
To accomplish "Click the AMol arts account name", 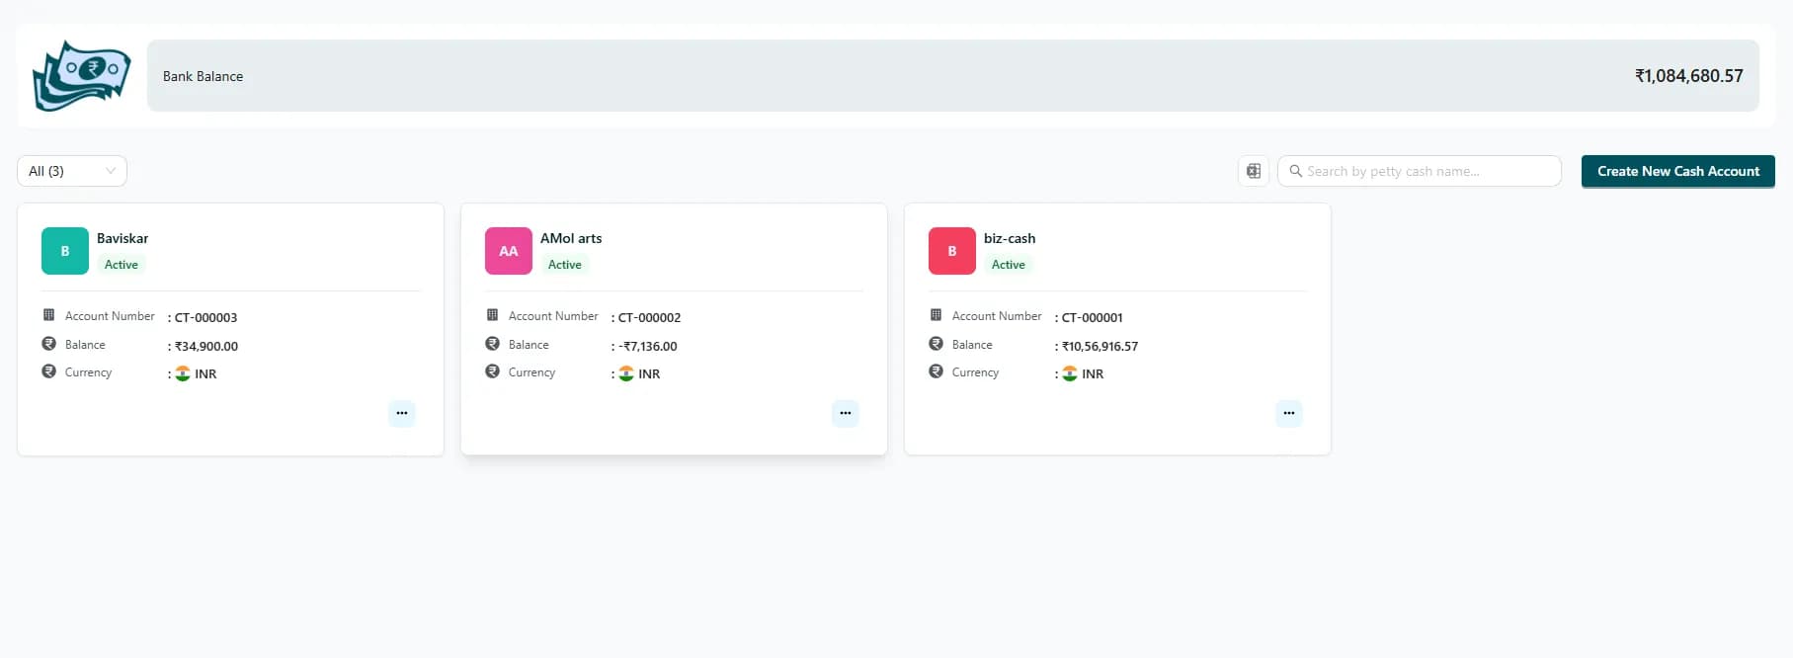I will pos(571,238).
